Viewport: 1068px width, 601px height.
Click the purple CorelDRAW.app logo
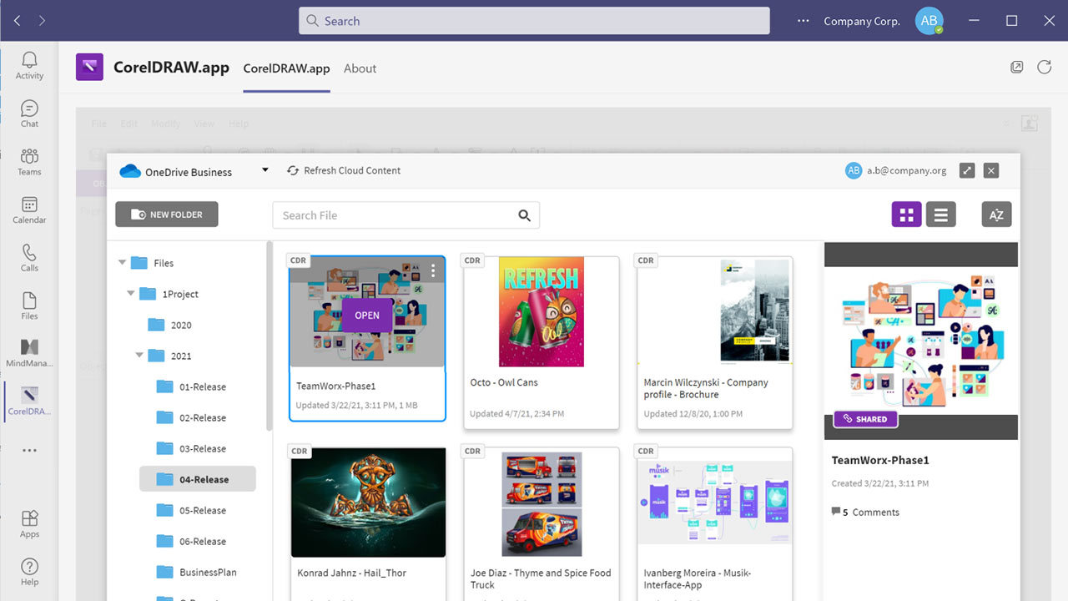(89, 68)
